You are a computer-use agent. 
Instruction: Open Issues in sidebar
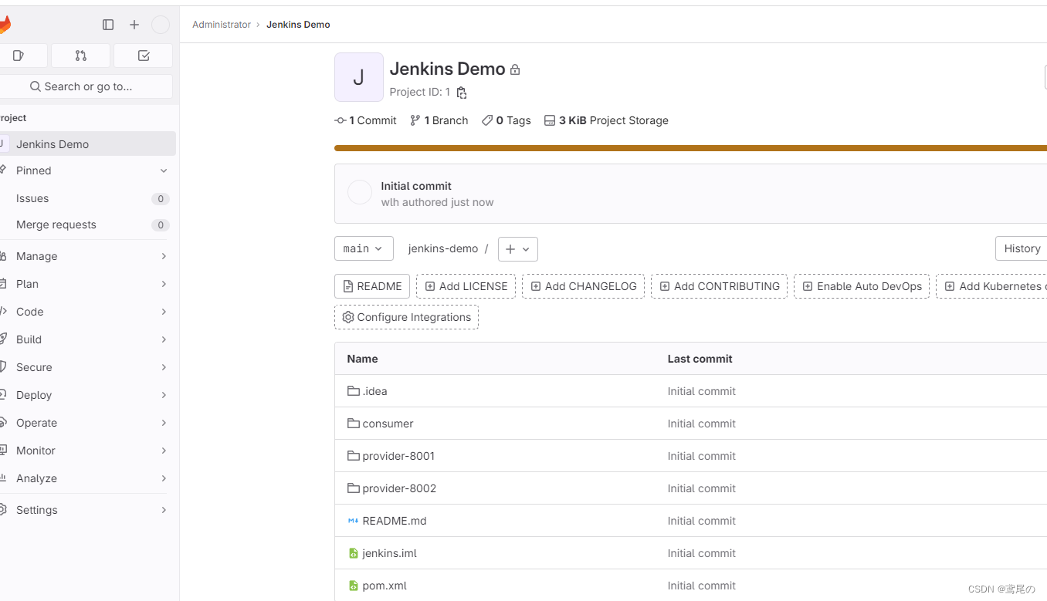pyautogui.click(x=88, y=198)
